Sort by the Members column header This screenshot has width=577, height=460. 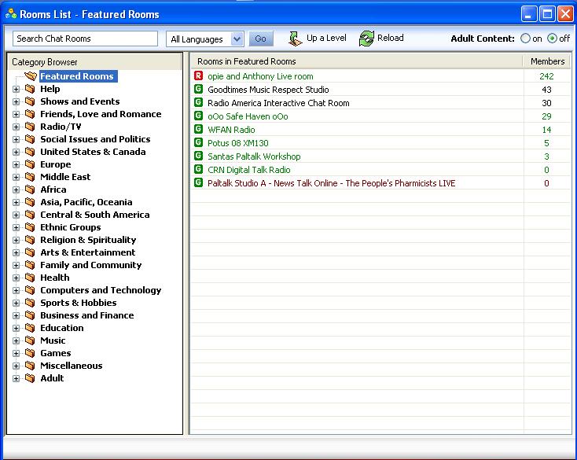point(547,61)
